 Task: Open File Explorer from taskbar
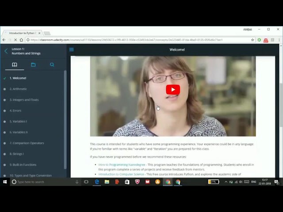click(107, 182)
